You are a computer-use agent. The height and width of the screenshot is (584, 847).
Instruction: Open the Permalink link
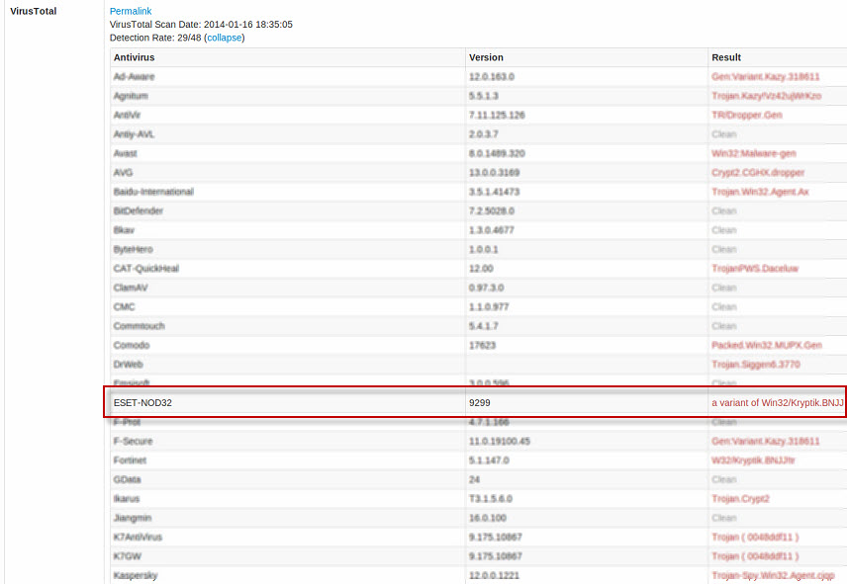(x=131, y=11)
